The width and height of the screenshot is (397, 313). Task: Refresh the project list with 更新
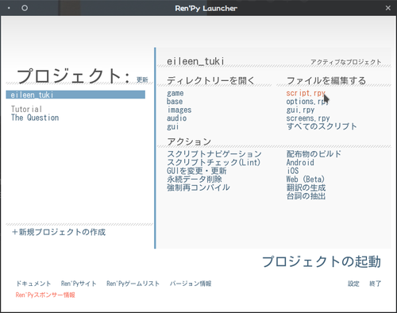pos(142,79)
